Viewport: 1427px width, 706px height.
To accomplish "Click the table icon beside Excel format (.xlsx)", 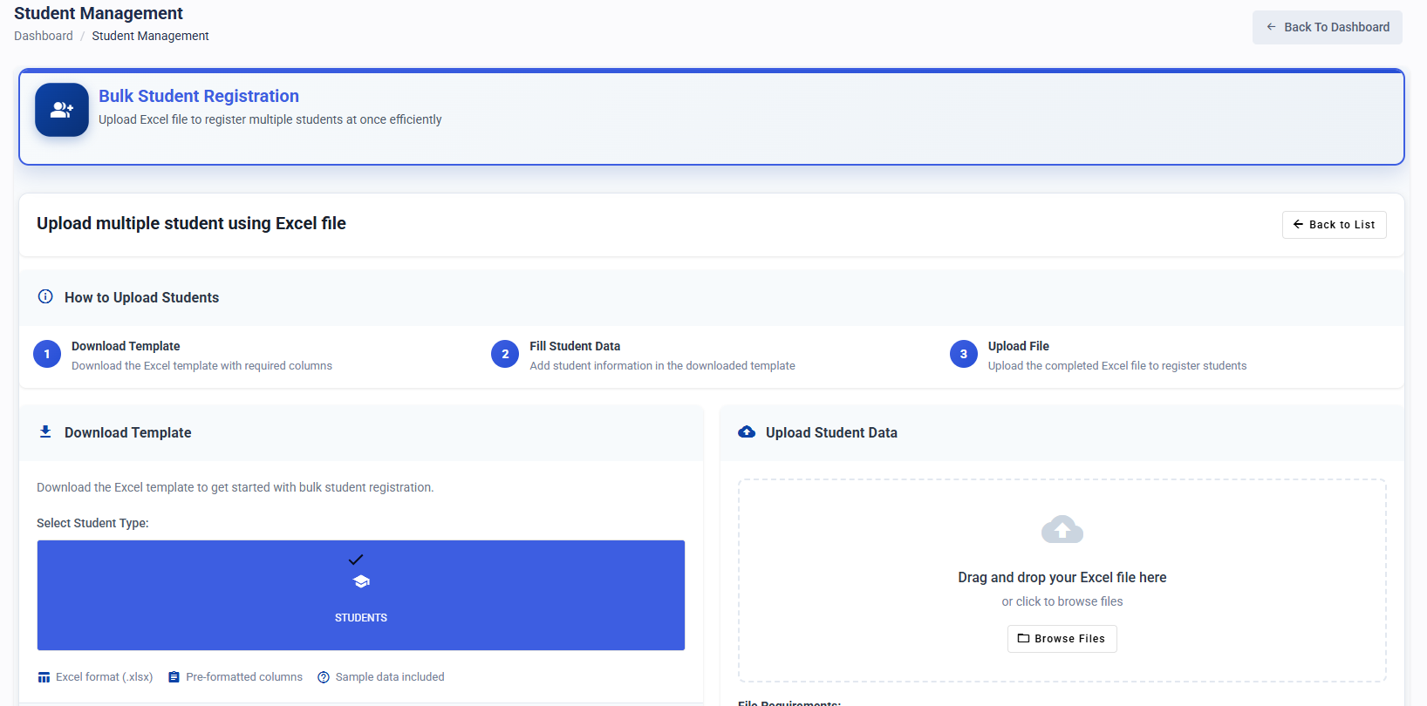I will 44,677.
